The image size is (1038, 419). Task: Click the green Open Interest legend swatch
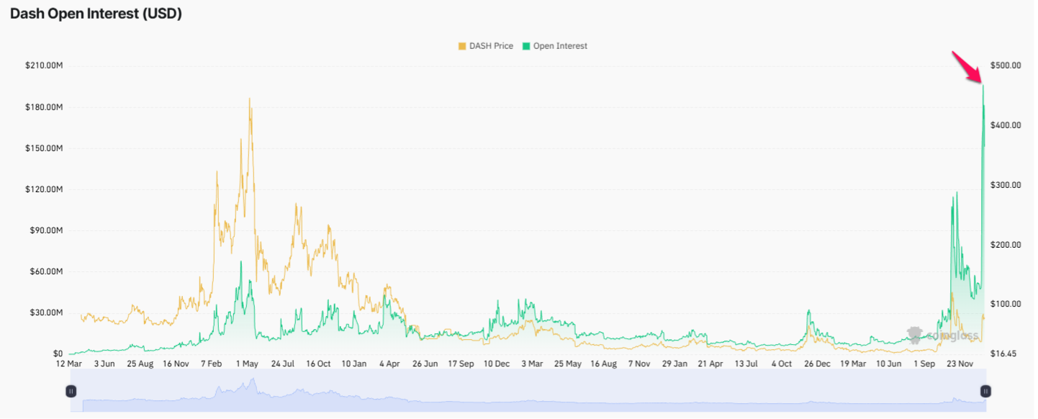526,46
